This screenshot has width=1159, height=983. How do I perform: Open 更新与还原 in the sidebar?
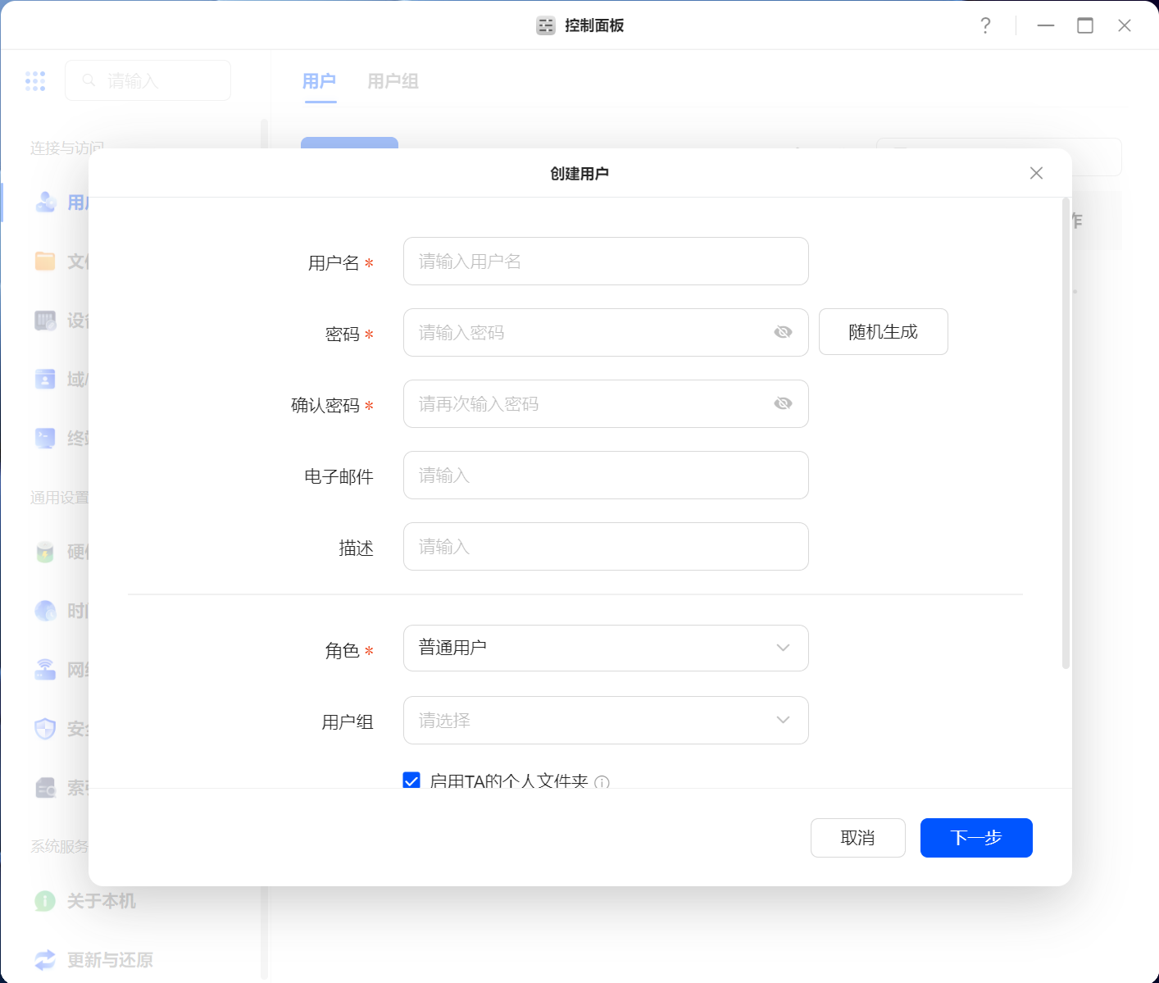(x=94, y=960)
